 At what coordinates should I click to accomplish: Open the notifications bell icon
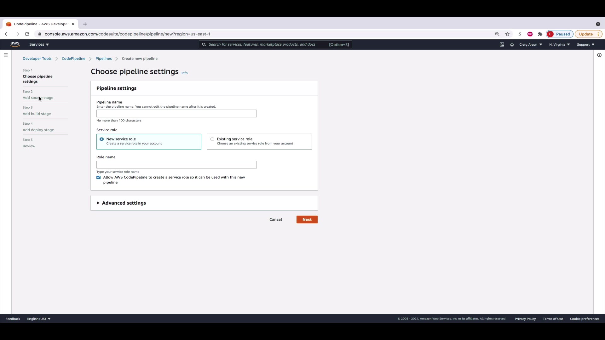point(512,44)
